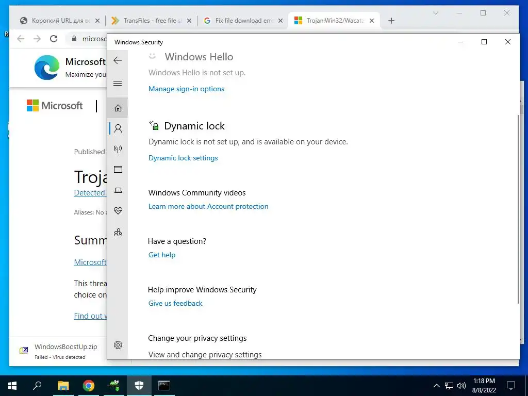Click the Microsoft logo in Chrome page
The image size is (528, 396).
(55, 105)
